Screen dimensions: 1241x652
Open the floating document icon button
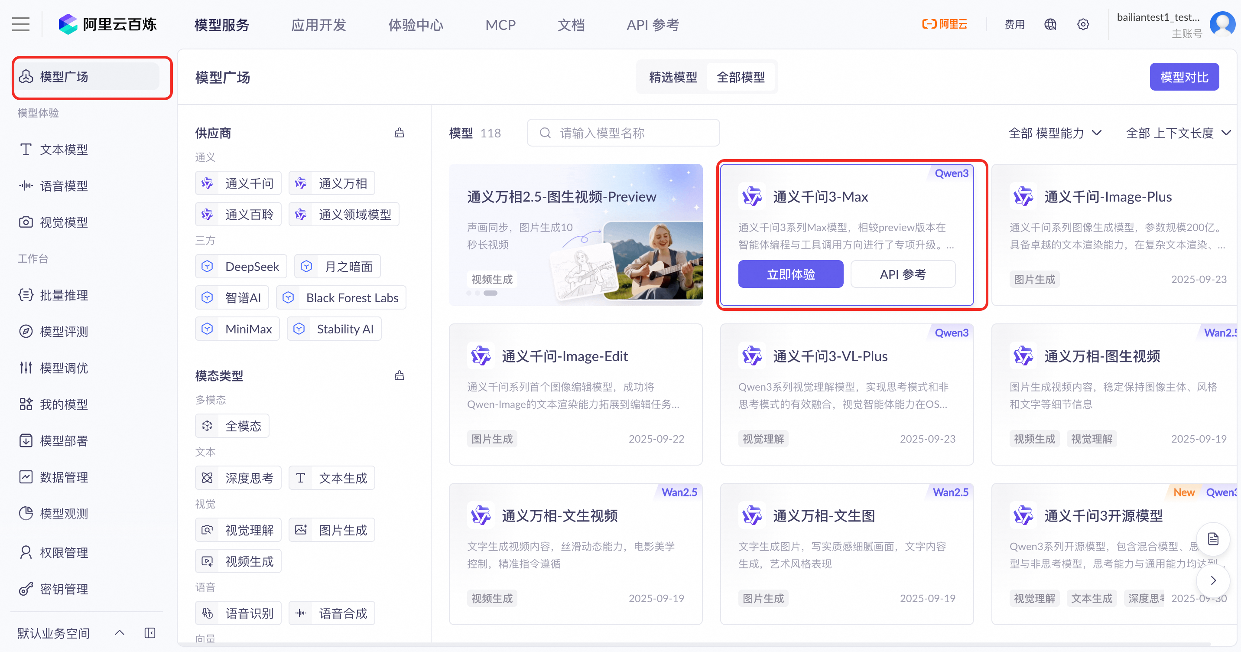point(1212,539)
